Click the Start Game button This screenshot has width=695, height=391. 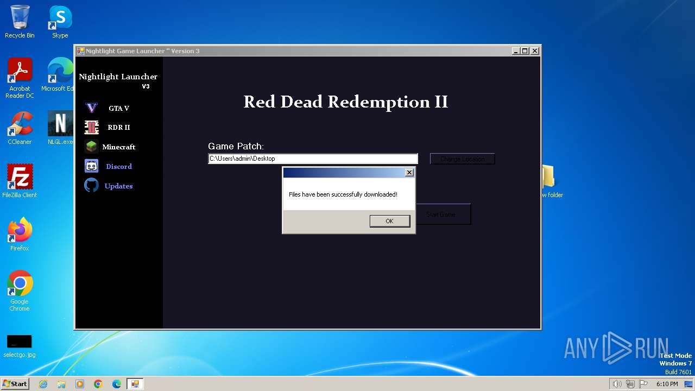[443, 215]
